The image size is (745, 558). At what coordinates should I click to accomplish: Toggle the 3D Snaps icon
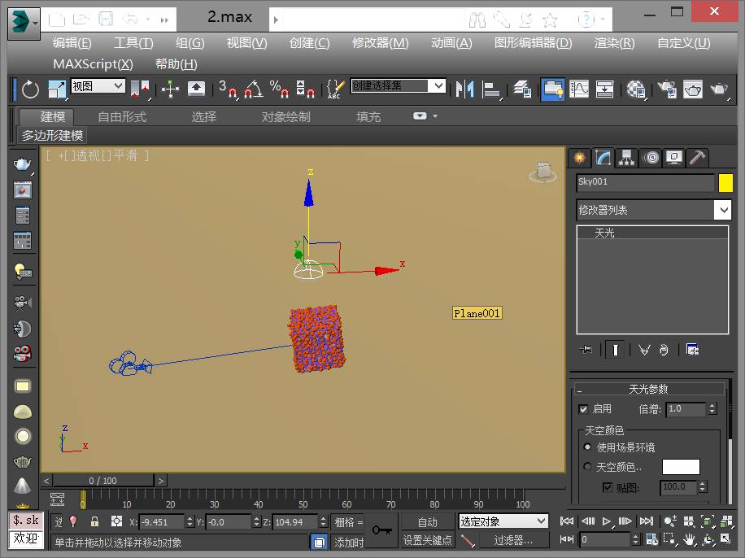tap(228, 89)
